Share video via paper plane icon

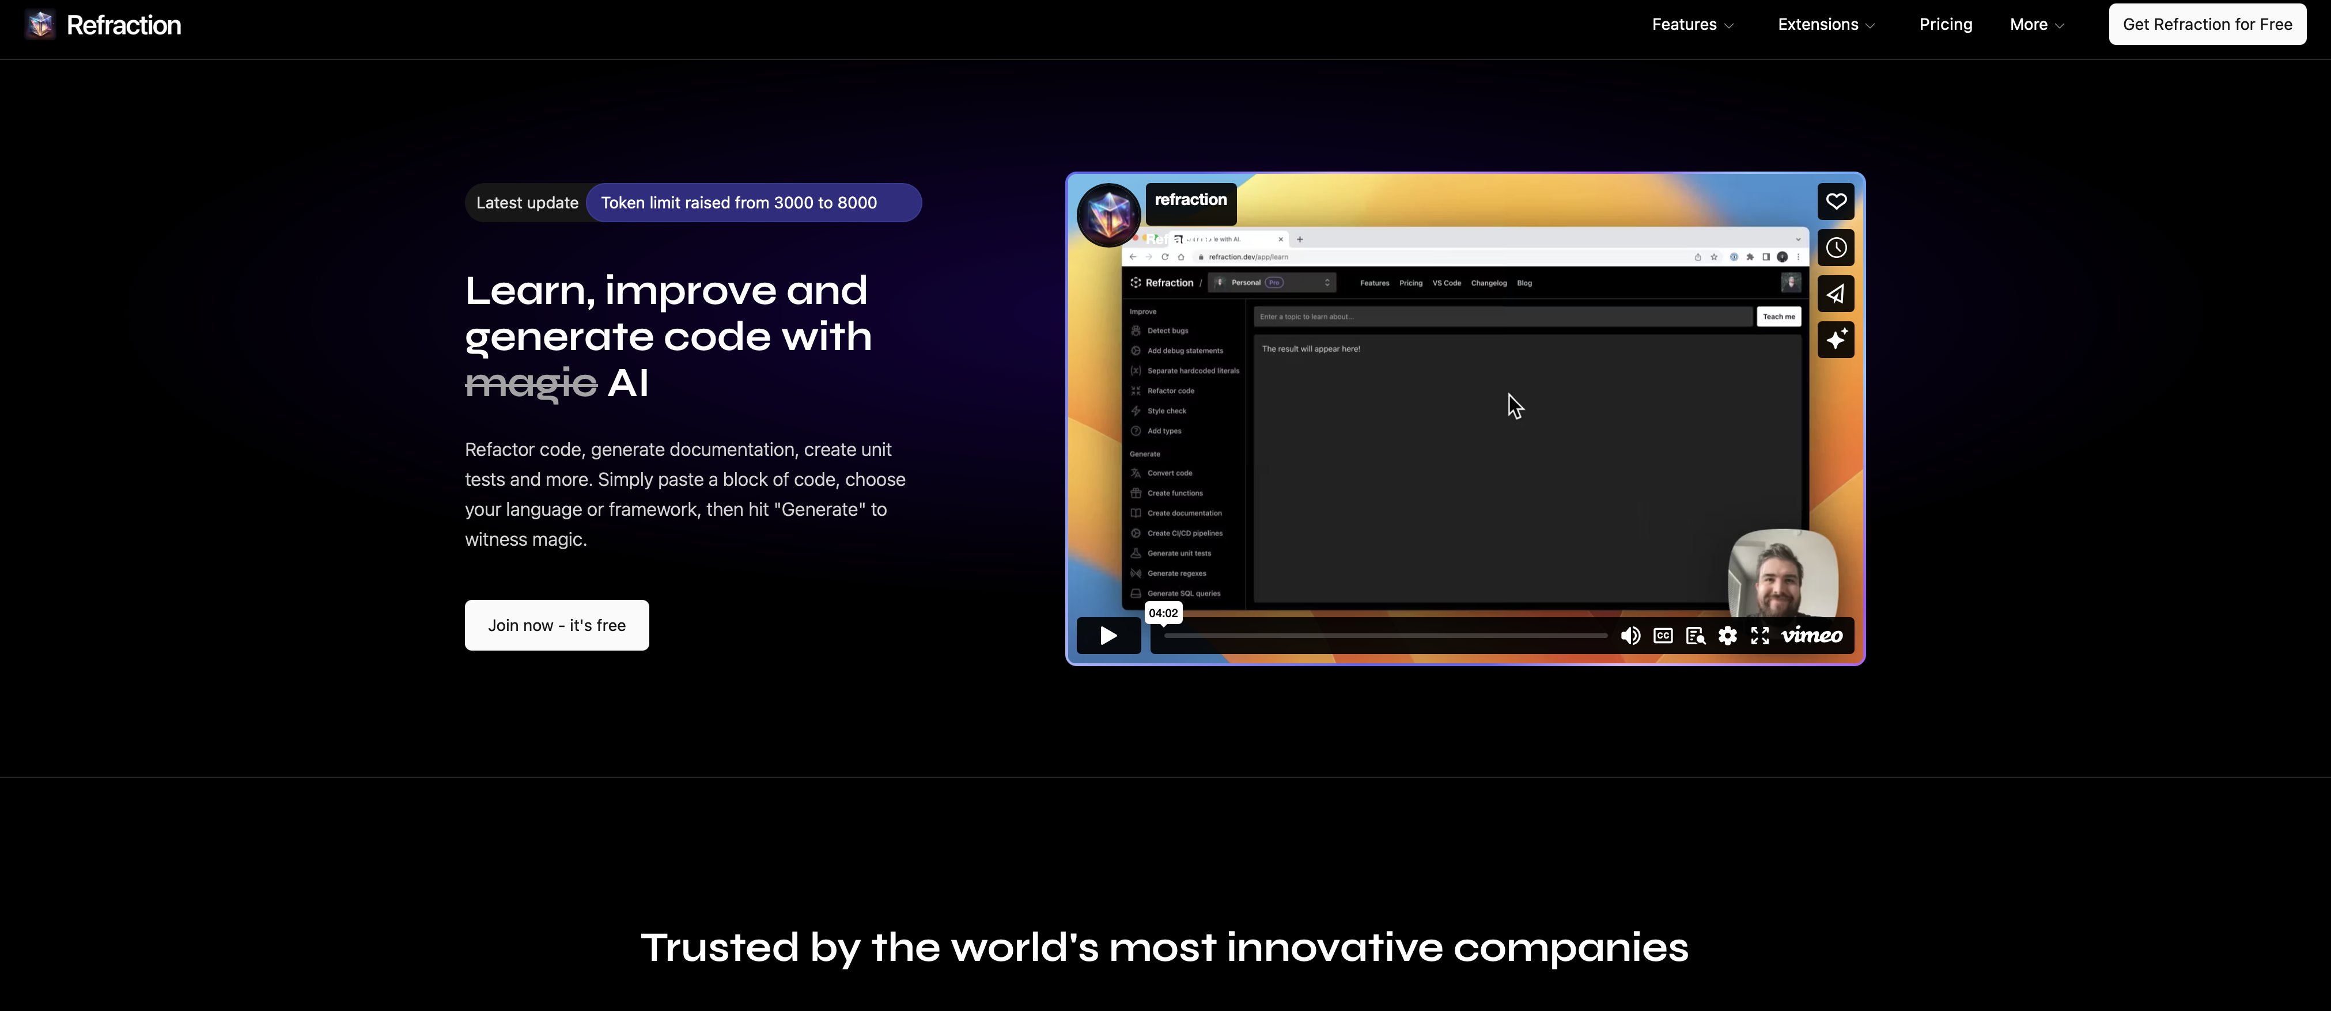(1835, 294)
